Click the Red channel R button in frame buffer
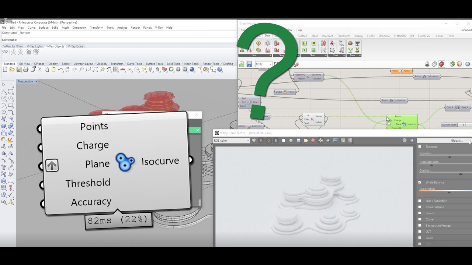 tap(261, 140)
